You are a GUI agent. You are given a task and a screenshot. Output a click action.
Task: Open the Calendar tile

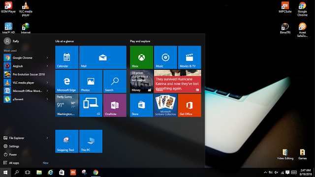pyautogui.click(x=67, y=58)
